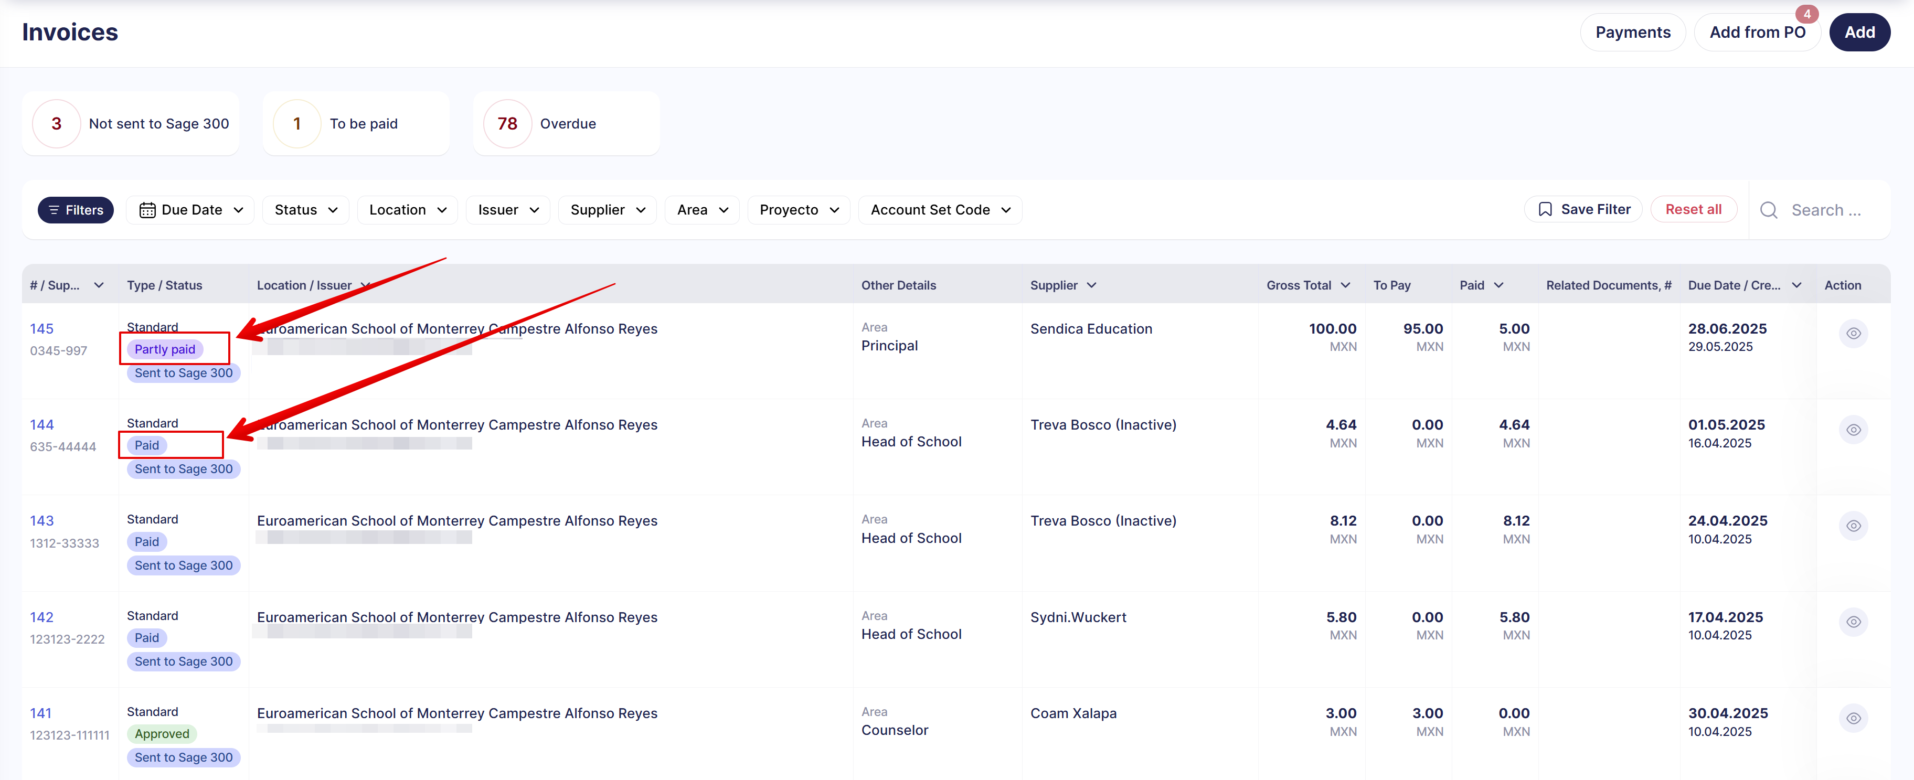
Task: Select the Overdue summary card
Action: (566, 124)
